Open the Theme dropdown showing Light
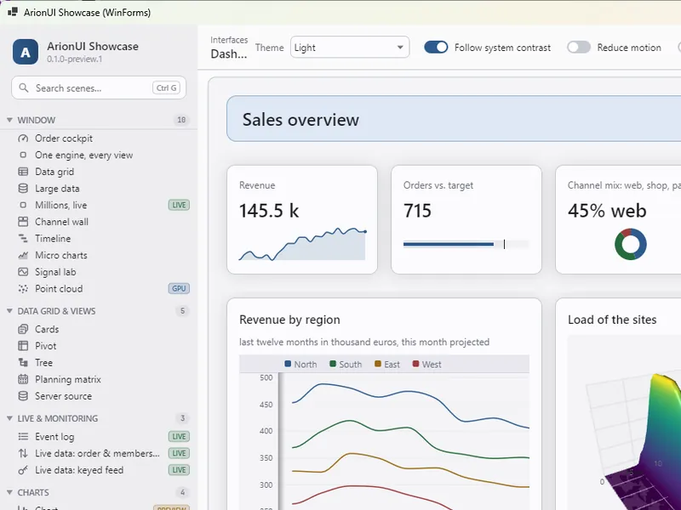Viewport: 681px width, 510px height. (x=350, y=48)
